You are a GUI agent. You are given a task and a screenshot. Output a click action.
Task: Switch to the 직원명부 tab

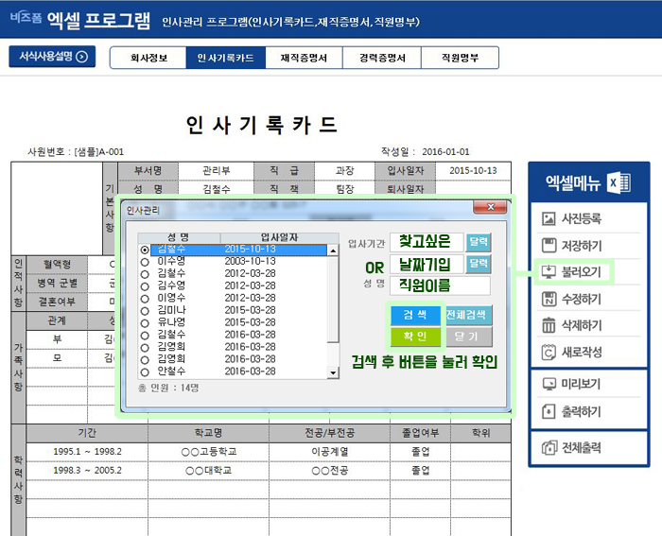[x=461, y=58]
